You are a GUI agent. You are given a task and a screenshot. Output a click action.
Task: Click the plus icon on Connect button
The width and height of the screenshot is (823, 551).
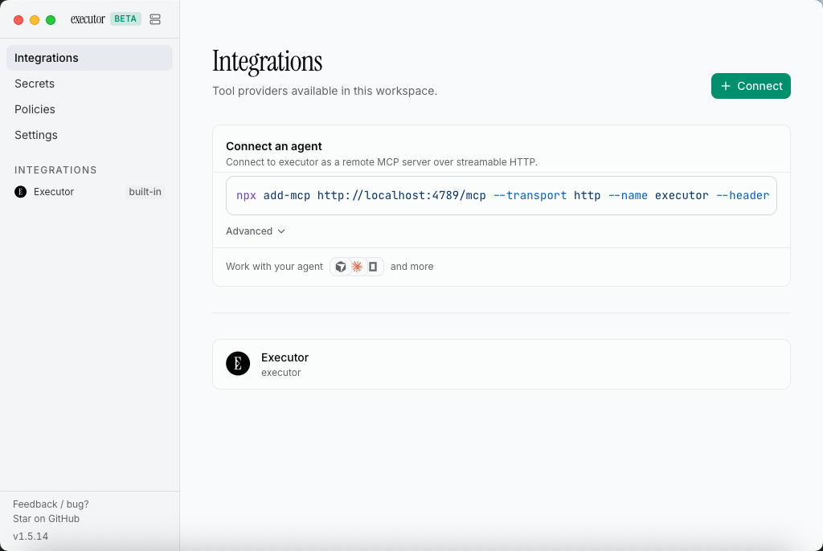click(x=726, y=86)
